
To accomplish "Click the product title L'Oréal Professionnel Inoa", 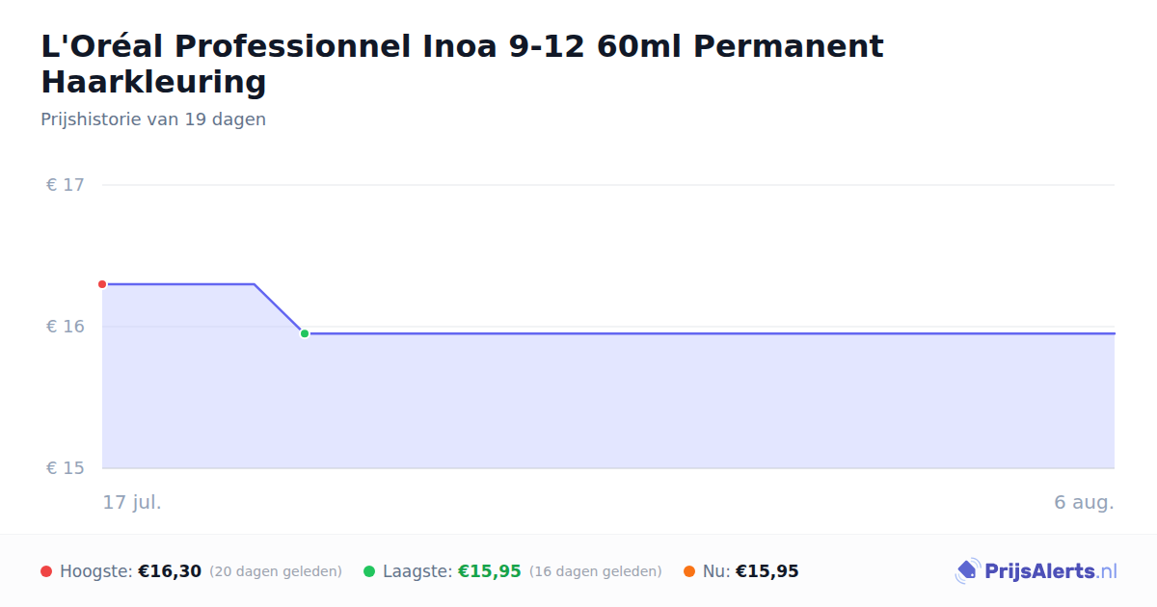I will pos(462,64).
